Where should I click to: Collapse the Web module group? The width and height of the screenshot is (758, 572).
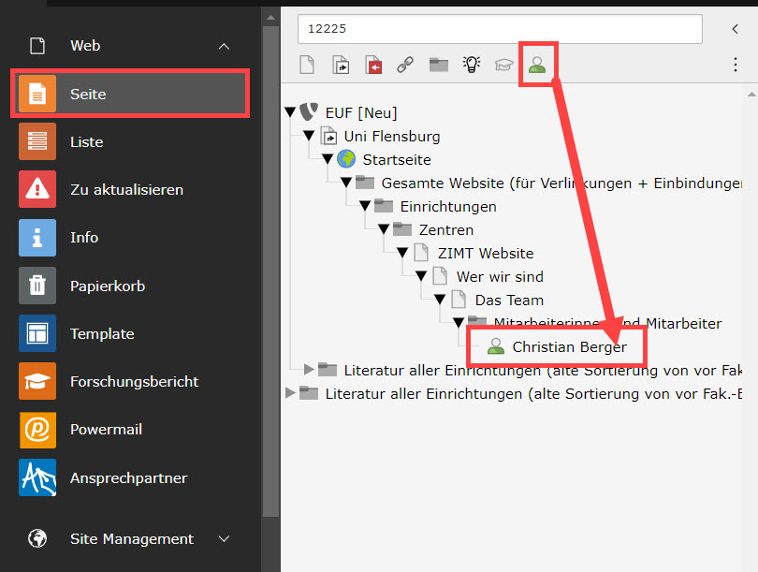point(224,46)
